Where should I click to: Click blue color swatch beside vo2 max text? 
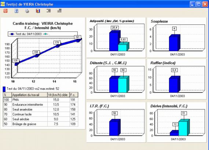click(4, 89)
